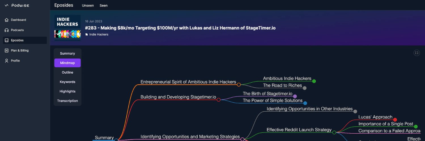
Task: Click the Eposides book icon
Action: pos(7,40)
